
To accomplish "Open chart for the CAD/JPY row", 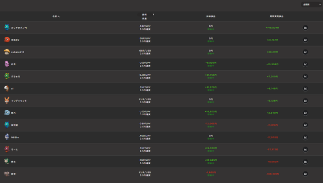I will point(305,76).
